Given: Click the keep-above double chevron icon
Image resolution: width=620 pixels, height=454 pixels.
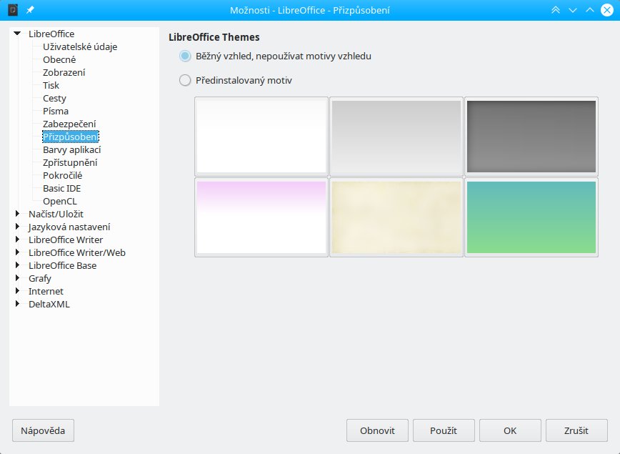Looking at the screenshot, I should coord(556,10).
